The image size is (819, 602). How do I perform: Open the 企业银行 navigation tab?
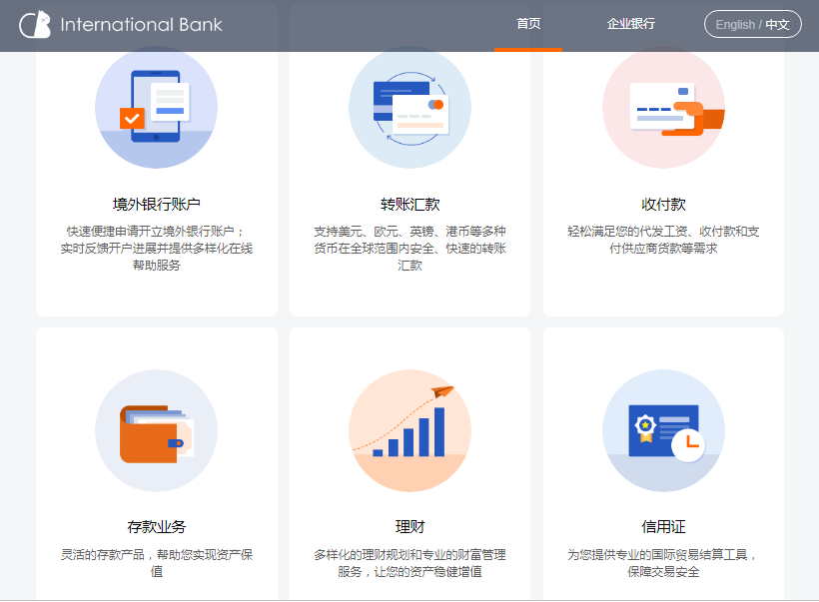pyautogui.click(x=631, y=25)
